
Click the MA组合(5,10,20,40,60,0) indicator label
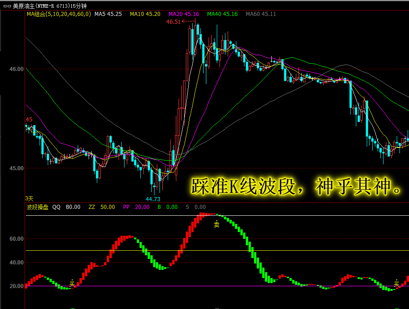(59, 14)
